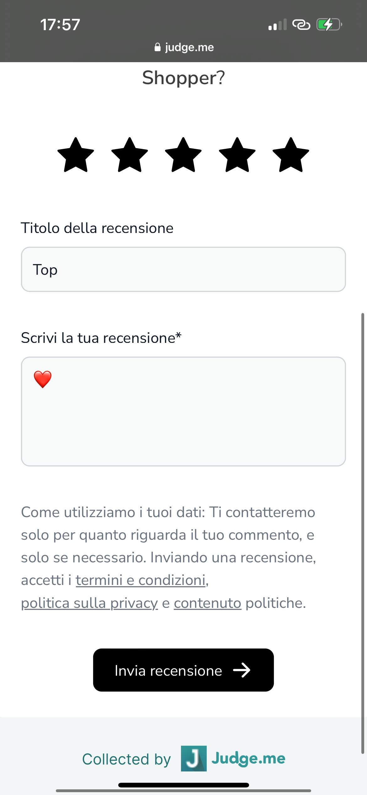367x795 pixels.
Task: Follow the contenuto policies link
Action: tap(207, 603)
